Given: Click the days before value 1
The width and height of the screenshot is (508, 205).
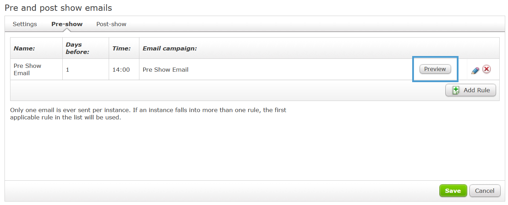Looking at the screenshot, I should click(68, 70).
